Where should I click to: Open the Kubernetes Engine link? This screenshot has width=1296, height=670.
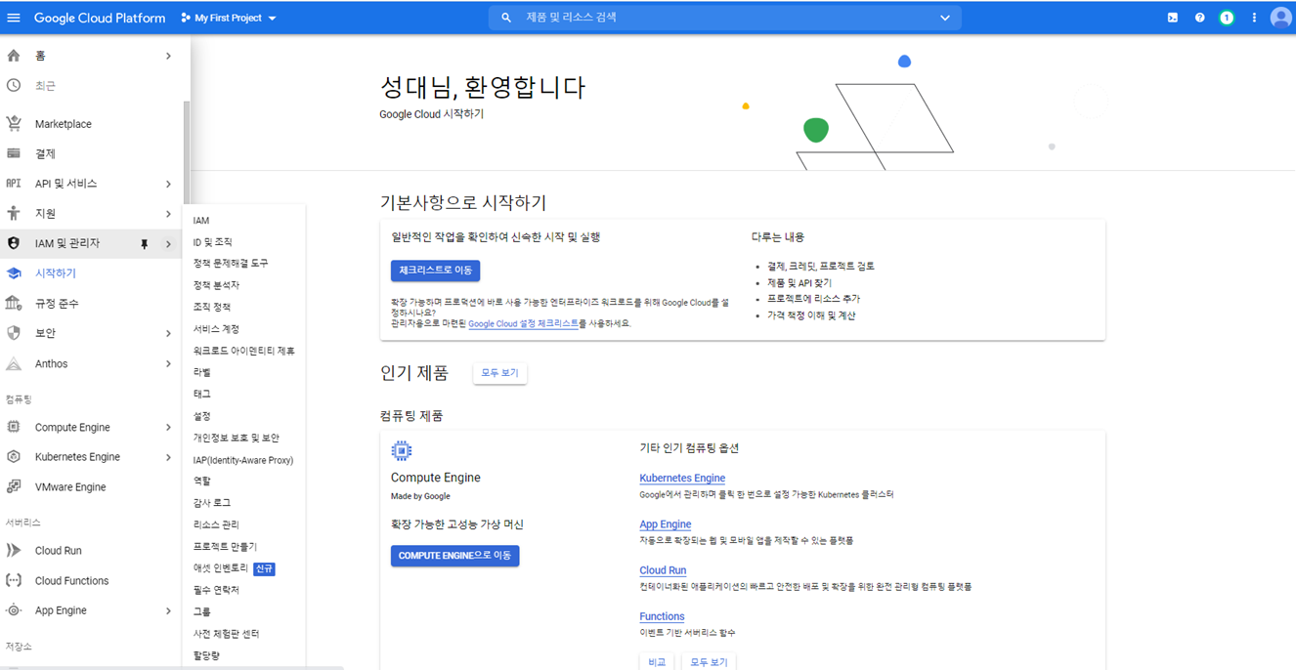[x=682, y=479]
